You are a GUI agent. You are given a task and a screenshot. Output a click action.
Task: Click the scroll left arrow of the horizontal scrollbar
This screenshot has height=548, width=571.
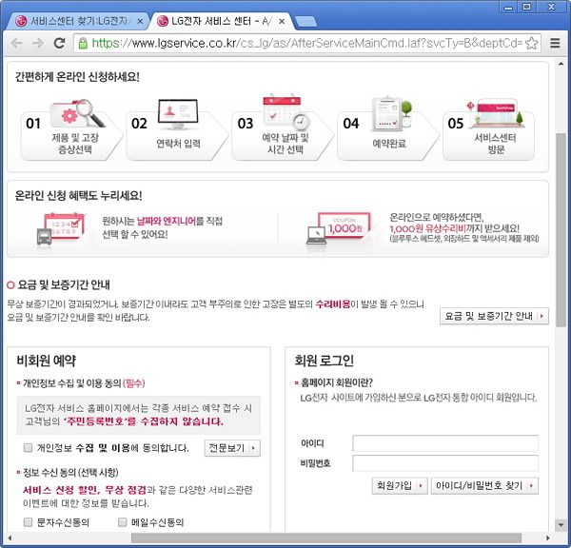[x=10, y=538]
